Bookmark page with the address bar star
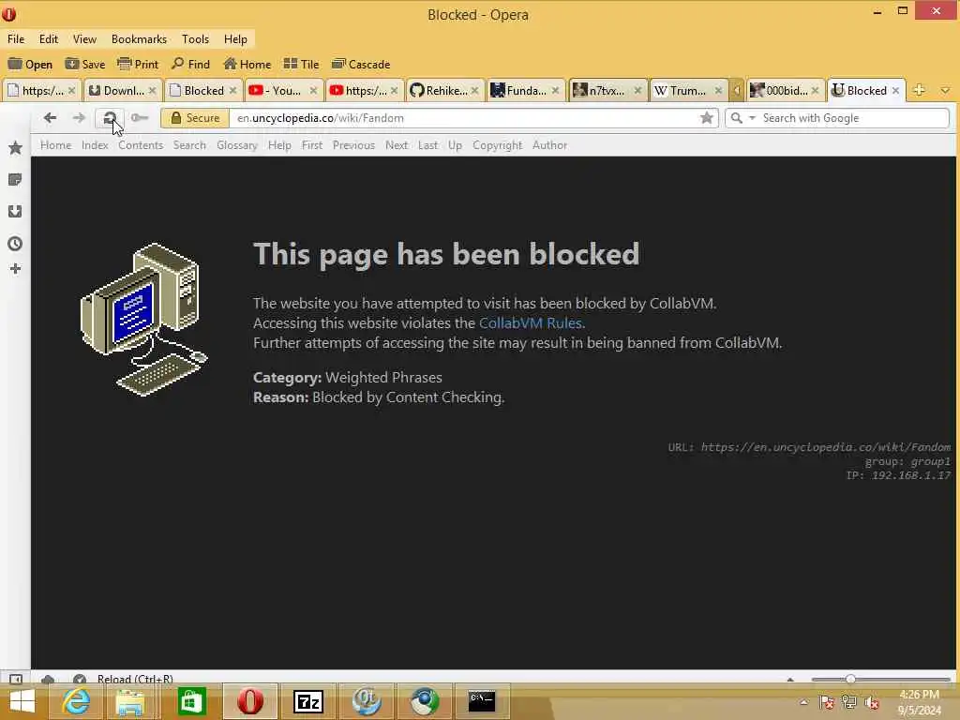960x720 pixels. (706, 117)
